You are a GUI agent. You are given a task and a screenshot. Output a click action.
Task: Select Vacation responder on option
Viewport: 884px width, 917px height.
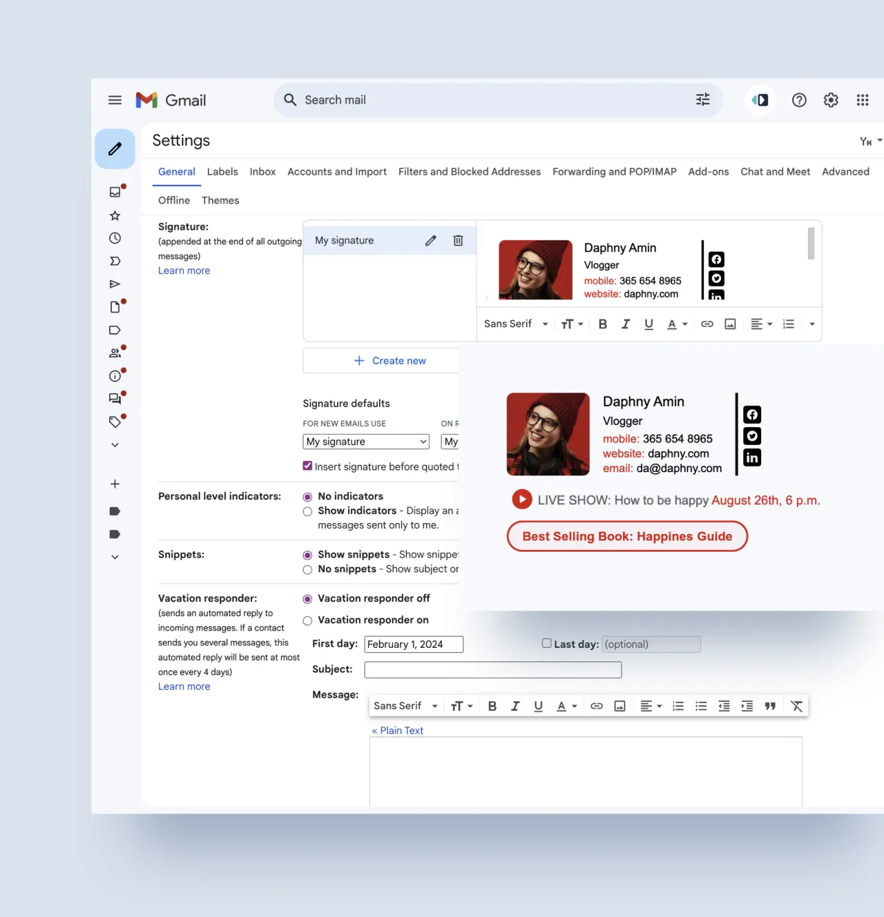[307, 620]
